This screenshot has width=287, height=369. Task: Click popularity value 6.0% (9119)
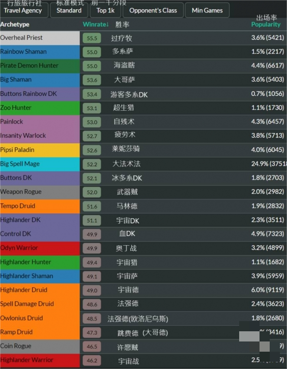tap(268, 289)
